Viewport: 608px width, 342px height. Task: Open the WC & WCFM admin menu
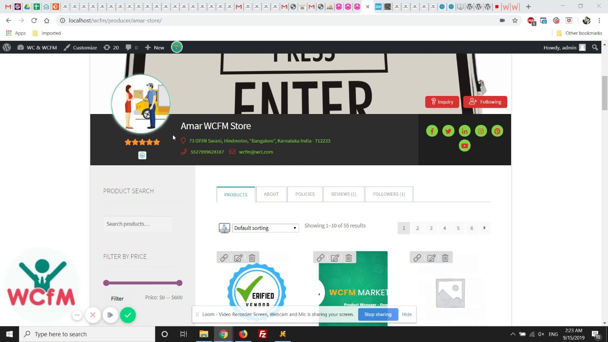37,47
